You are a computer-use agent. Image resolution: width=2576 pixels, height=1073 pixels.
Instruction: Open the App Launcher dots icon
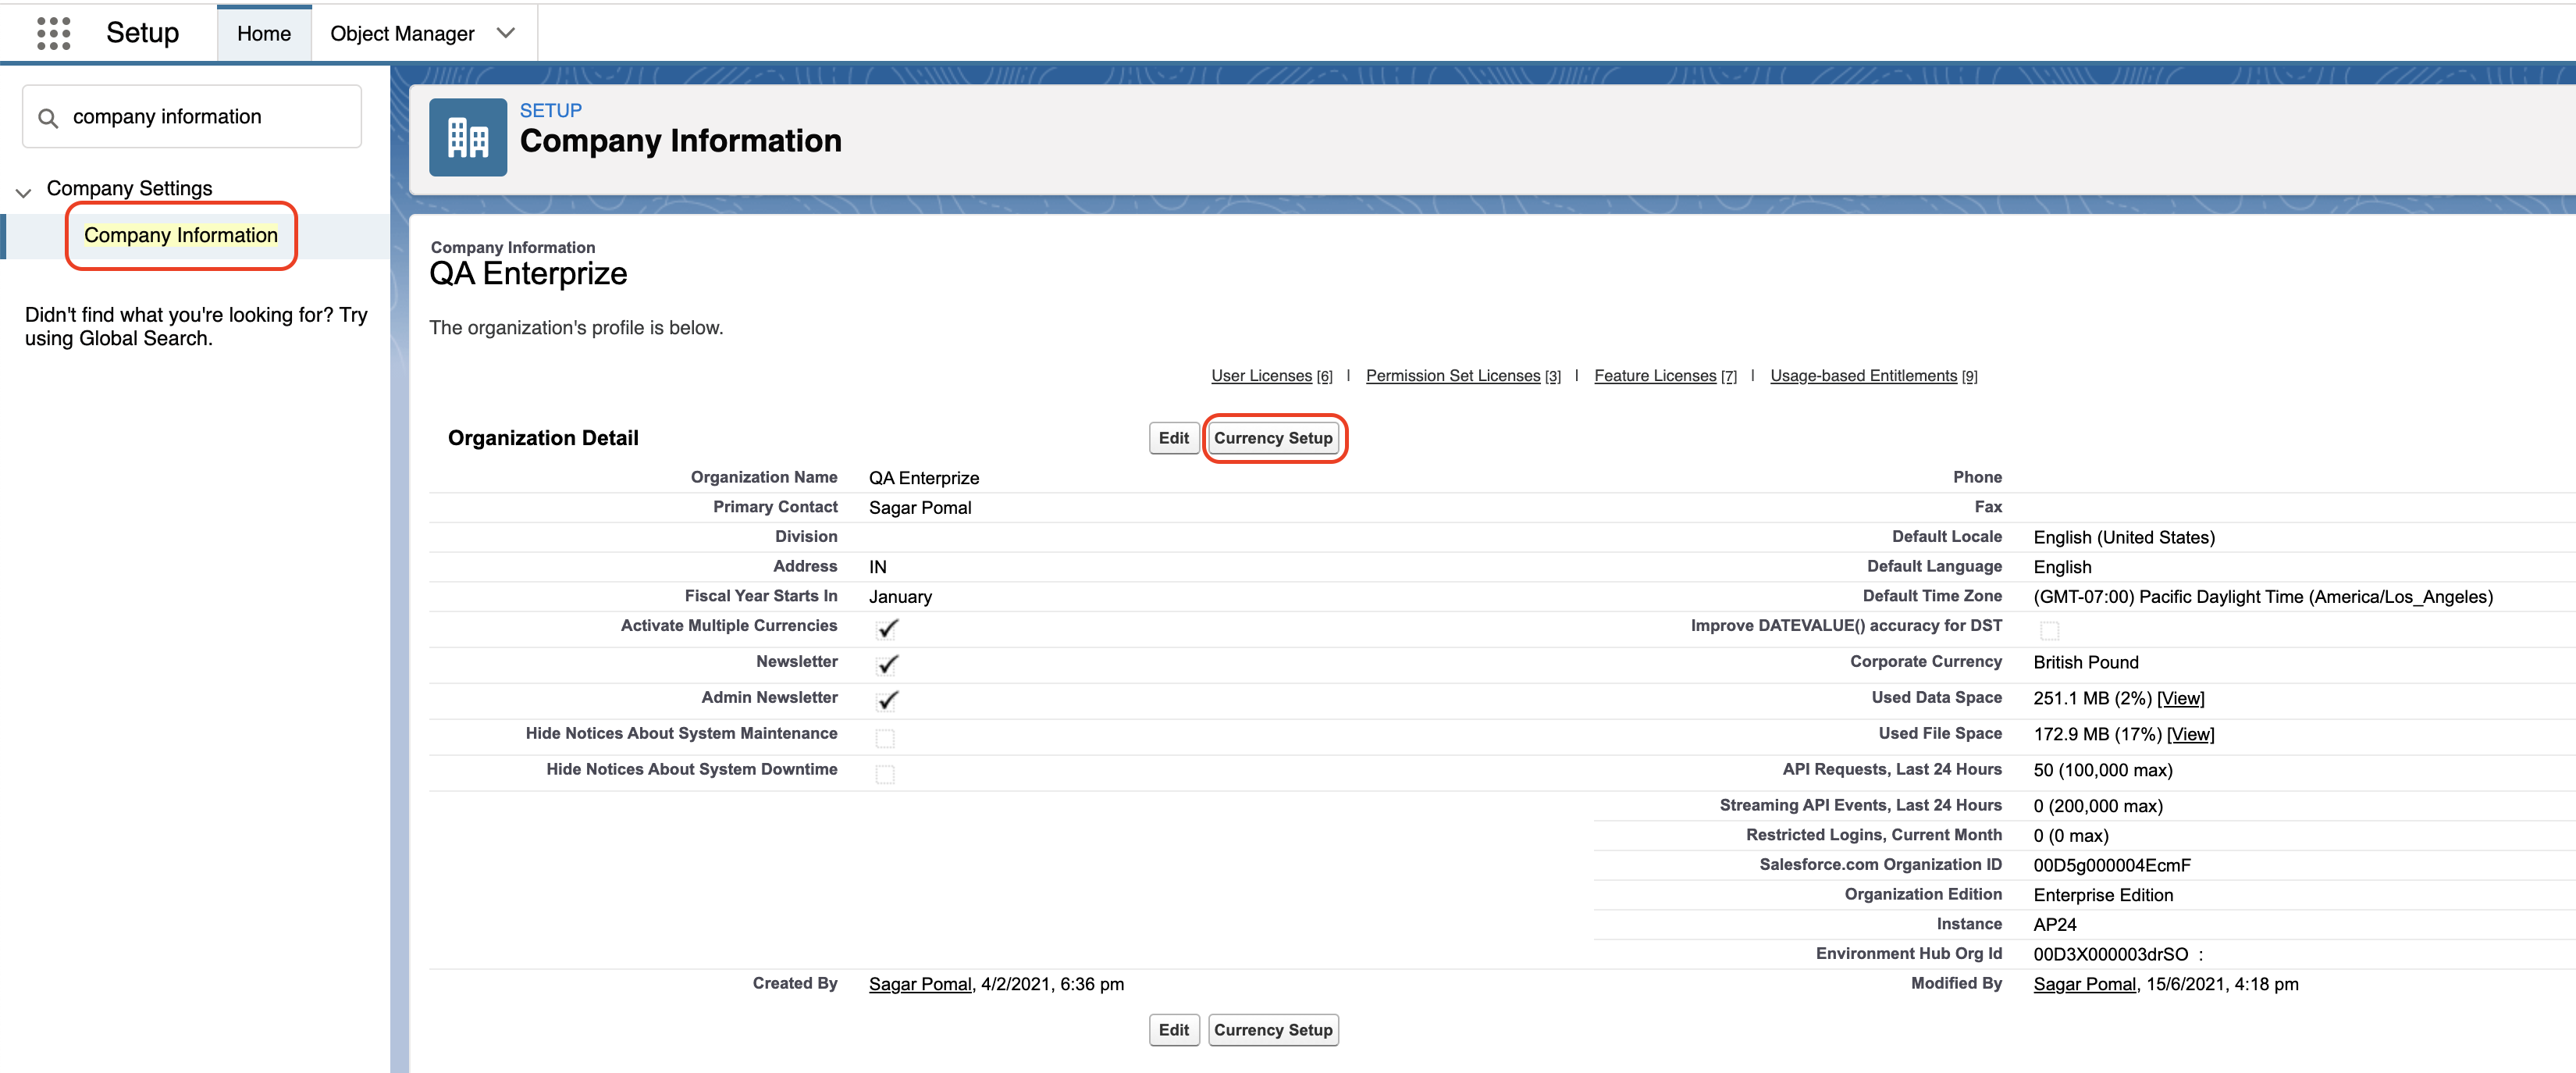[x=53, y=33]
